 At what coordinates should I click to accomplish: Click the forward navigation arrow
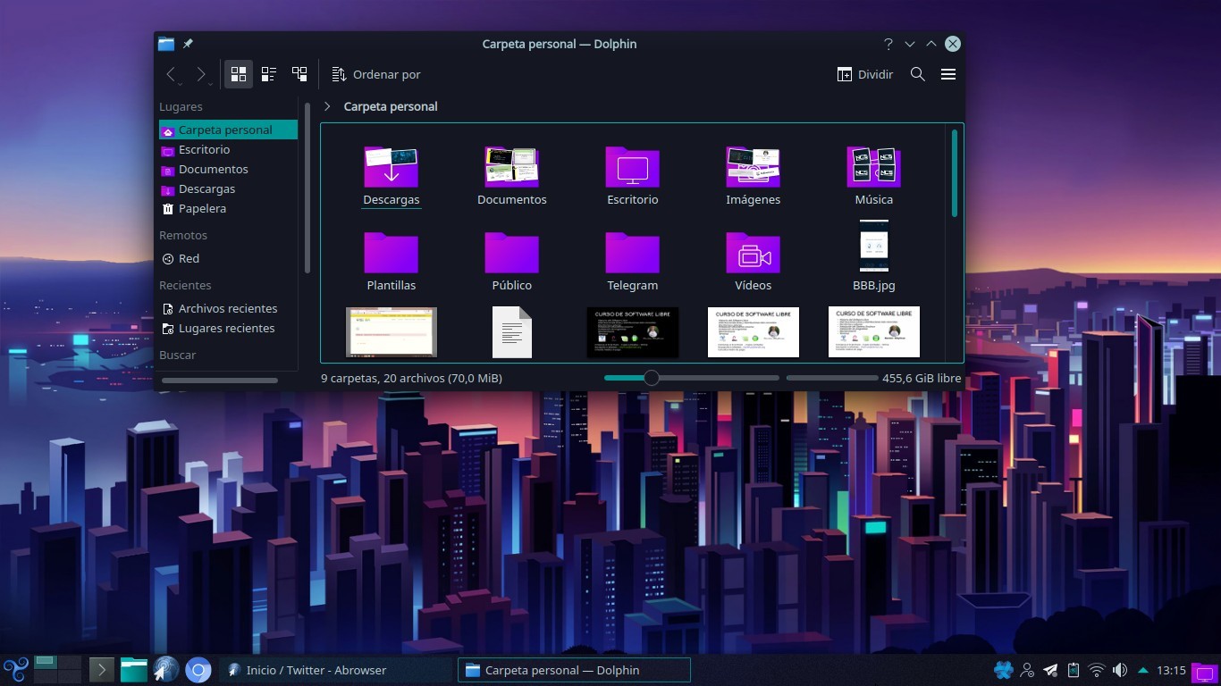[x=201, y=75]
